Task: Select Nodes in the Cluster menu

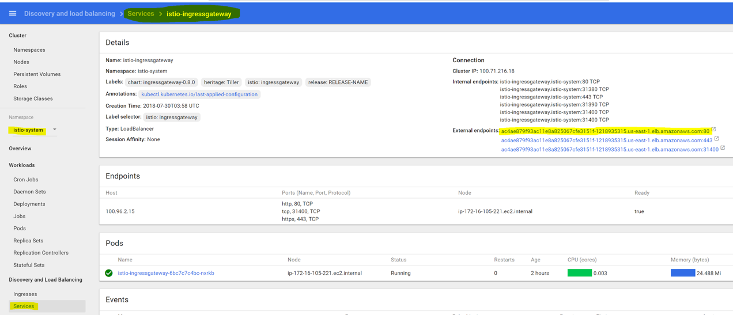Action: tap(21, 62)
